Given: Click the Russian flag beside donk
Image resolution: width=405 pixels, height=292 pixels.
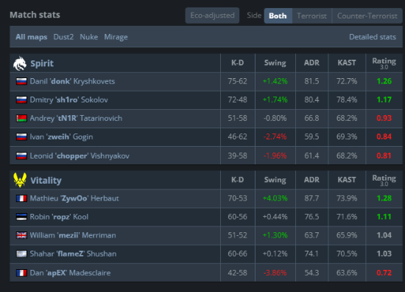Looking at the screenshot, I should (x=21, y=81).
